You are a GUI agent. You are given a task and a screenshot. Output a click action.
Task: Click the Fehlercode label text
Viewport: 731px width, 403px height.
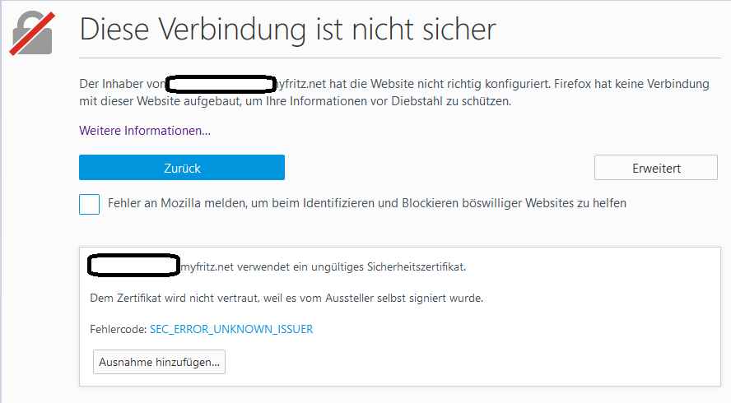(119, 329)
